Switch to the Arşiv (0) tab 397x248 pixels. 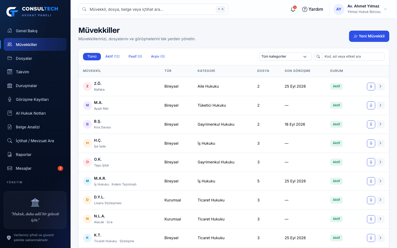[x=158, y=56]
